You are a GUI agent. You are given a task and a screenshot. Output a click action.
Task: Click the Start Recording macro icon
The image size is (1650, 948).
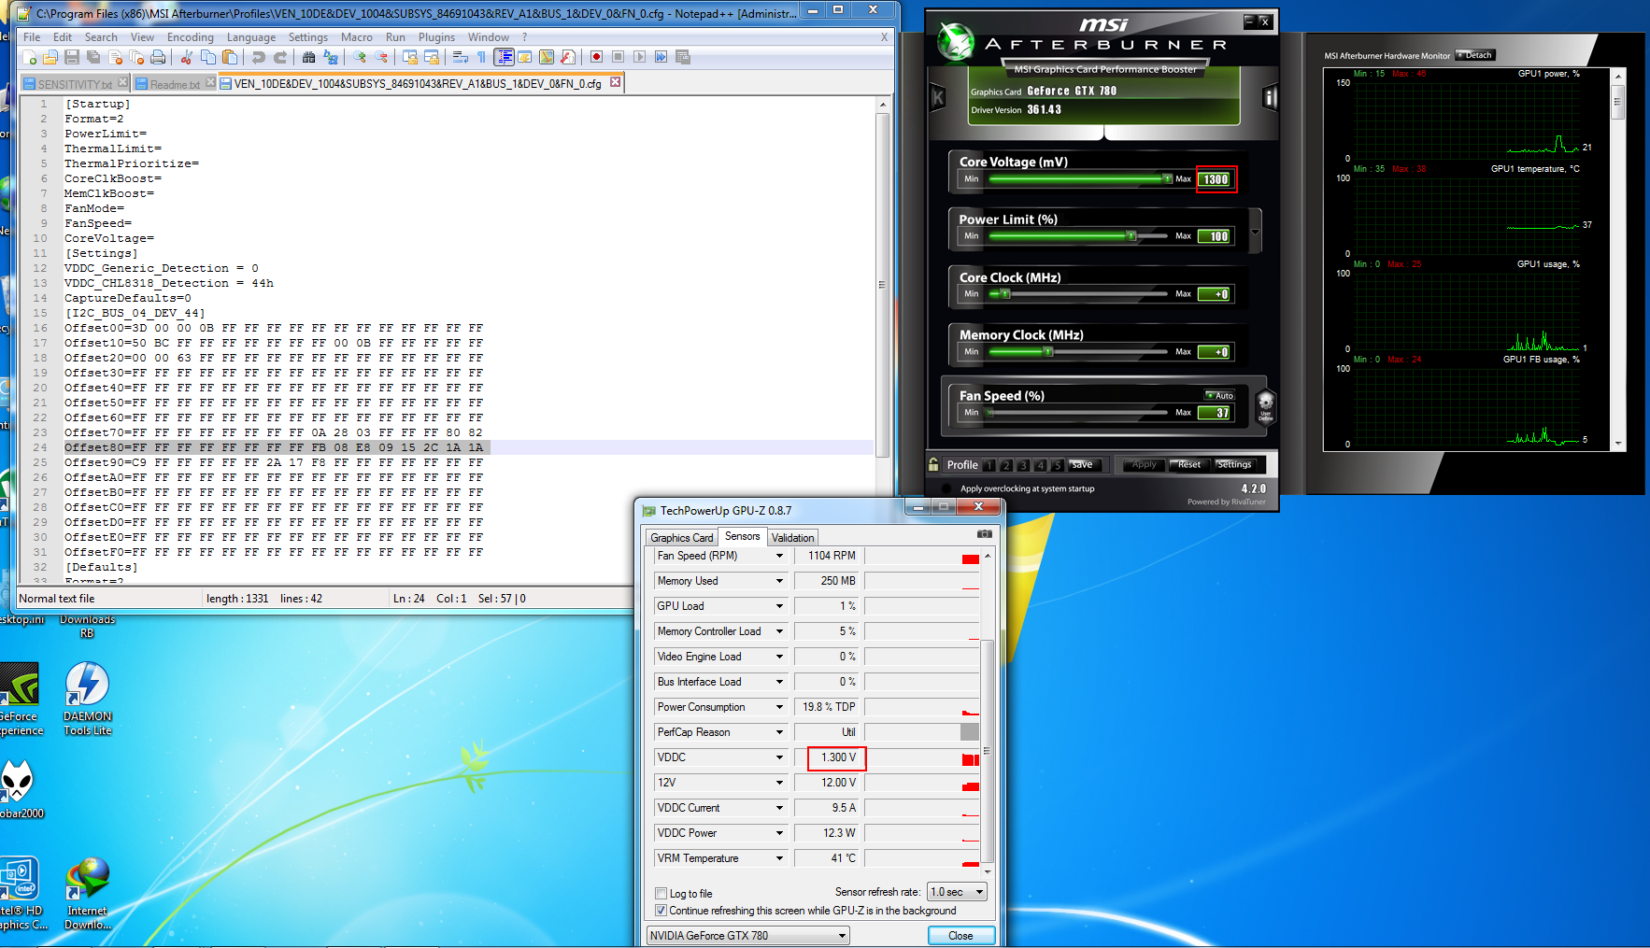coord(596,58)
